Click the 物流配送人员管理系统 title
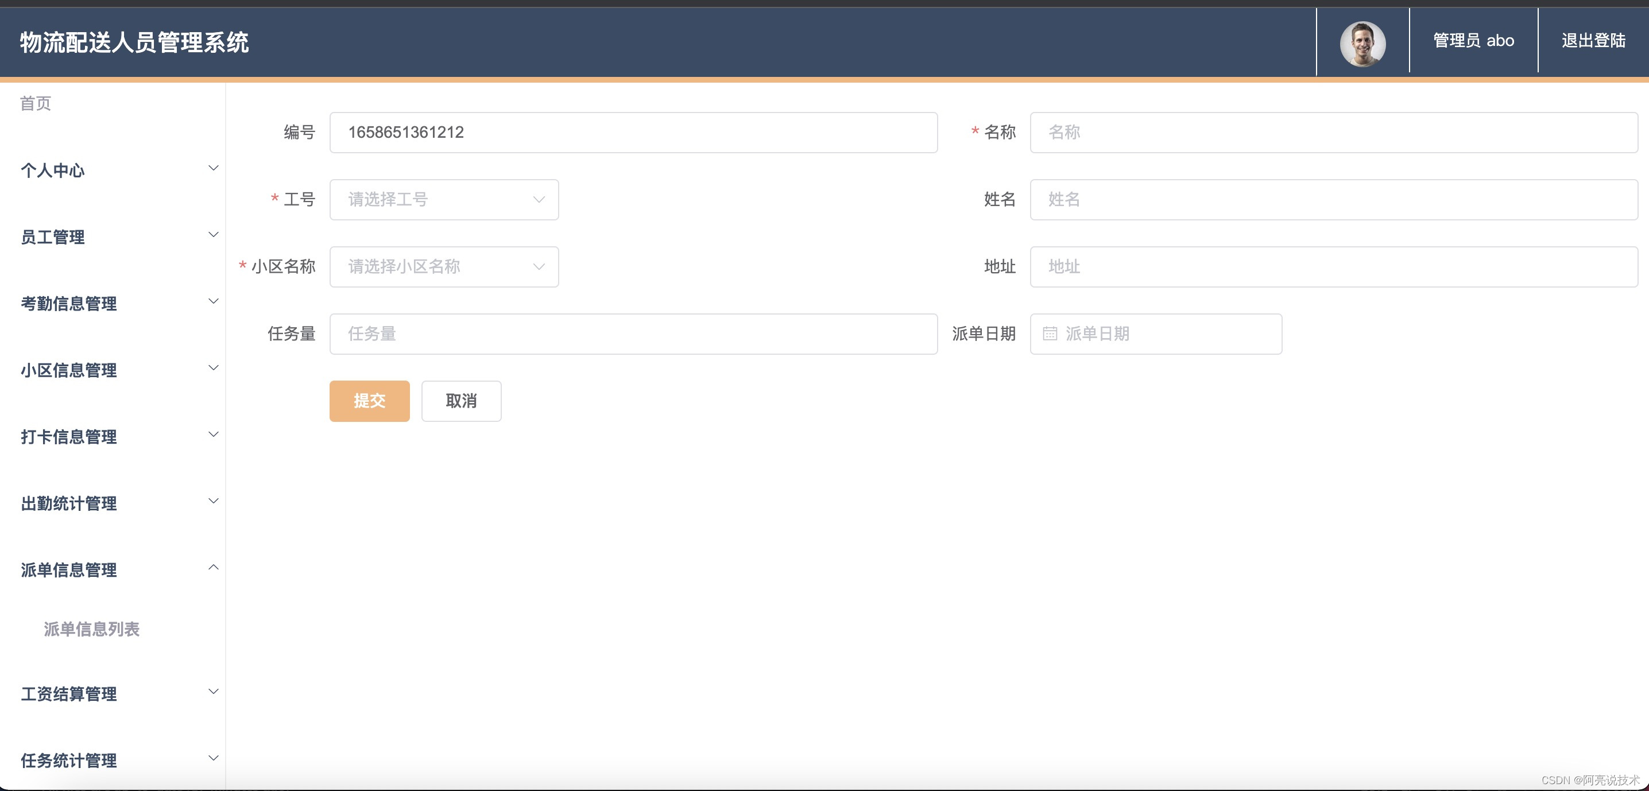This screenshot has height=791, width=1649. 134,42
